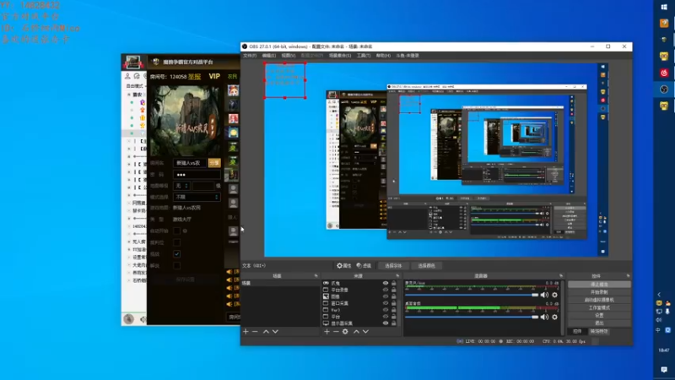Adjust the 桌面音频 volume slider
675x380 pixels.
tap(472, 318)
